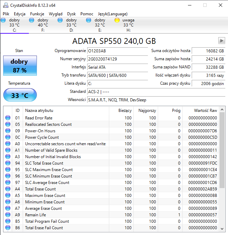
Task: Switch to disk D: tab
Action: tap(71, 25)
